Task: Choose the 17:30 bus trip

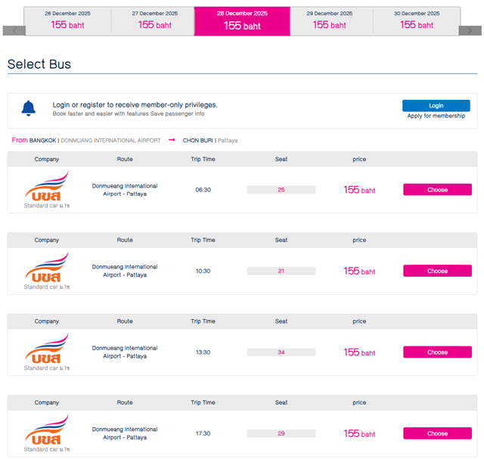Action: click(437, 433)
